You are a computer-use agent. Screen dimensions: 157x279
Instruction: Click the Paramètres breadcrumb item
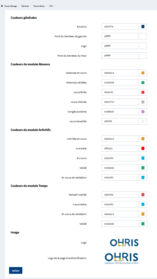point(39,6)
